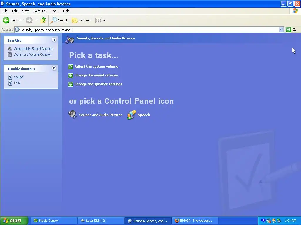The image size is (301, 225).
Task: Click the DVD troubleshooter question-mark icon
Action: pos(10,83)
